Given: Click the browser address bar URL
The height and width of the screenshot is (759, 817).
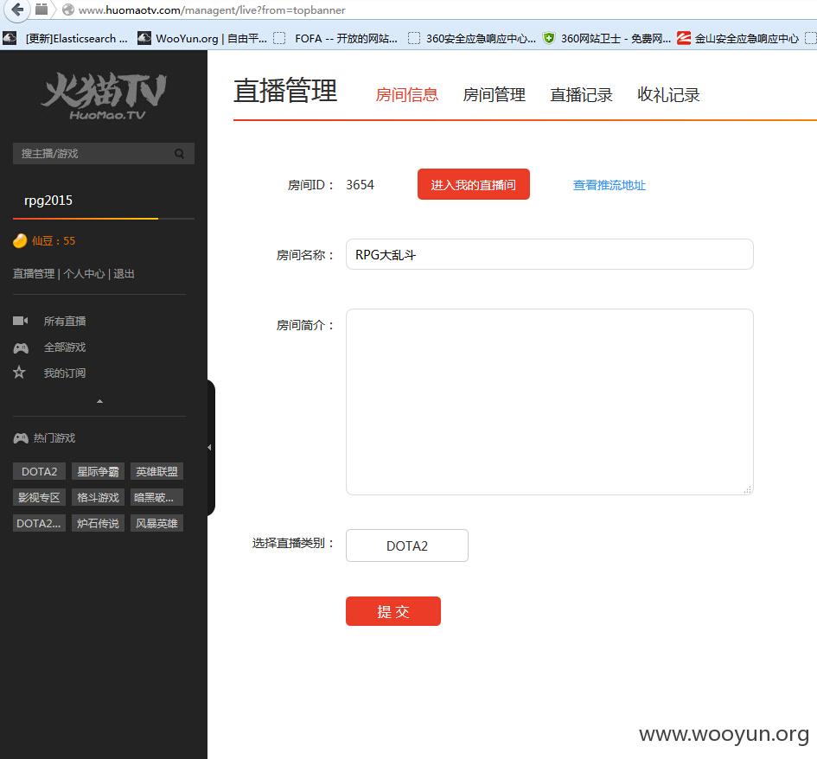Looking at the screenshot, I should click(212, 10).
